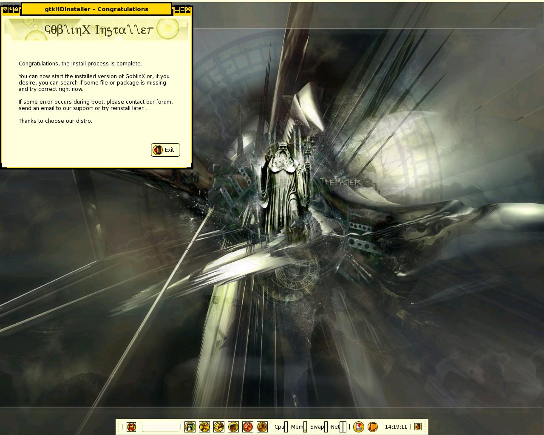544x435 pixels.
Task: Click the lifebuoy icon on the panel
Action: 131,427
